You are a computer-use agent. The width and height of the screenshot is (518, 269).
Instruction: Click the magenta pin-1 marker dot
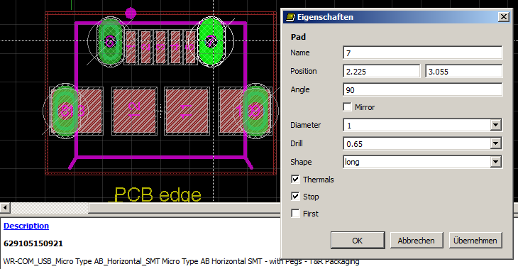131,13
